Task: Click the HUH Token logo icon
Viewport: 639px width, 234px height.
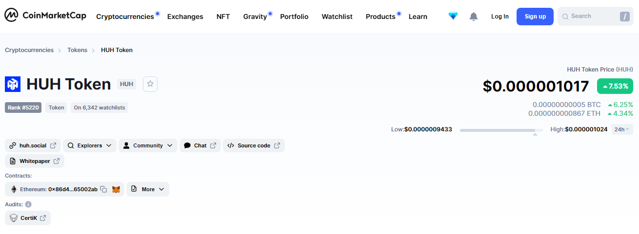Action: pos(13,84)
